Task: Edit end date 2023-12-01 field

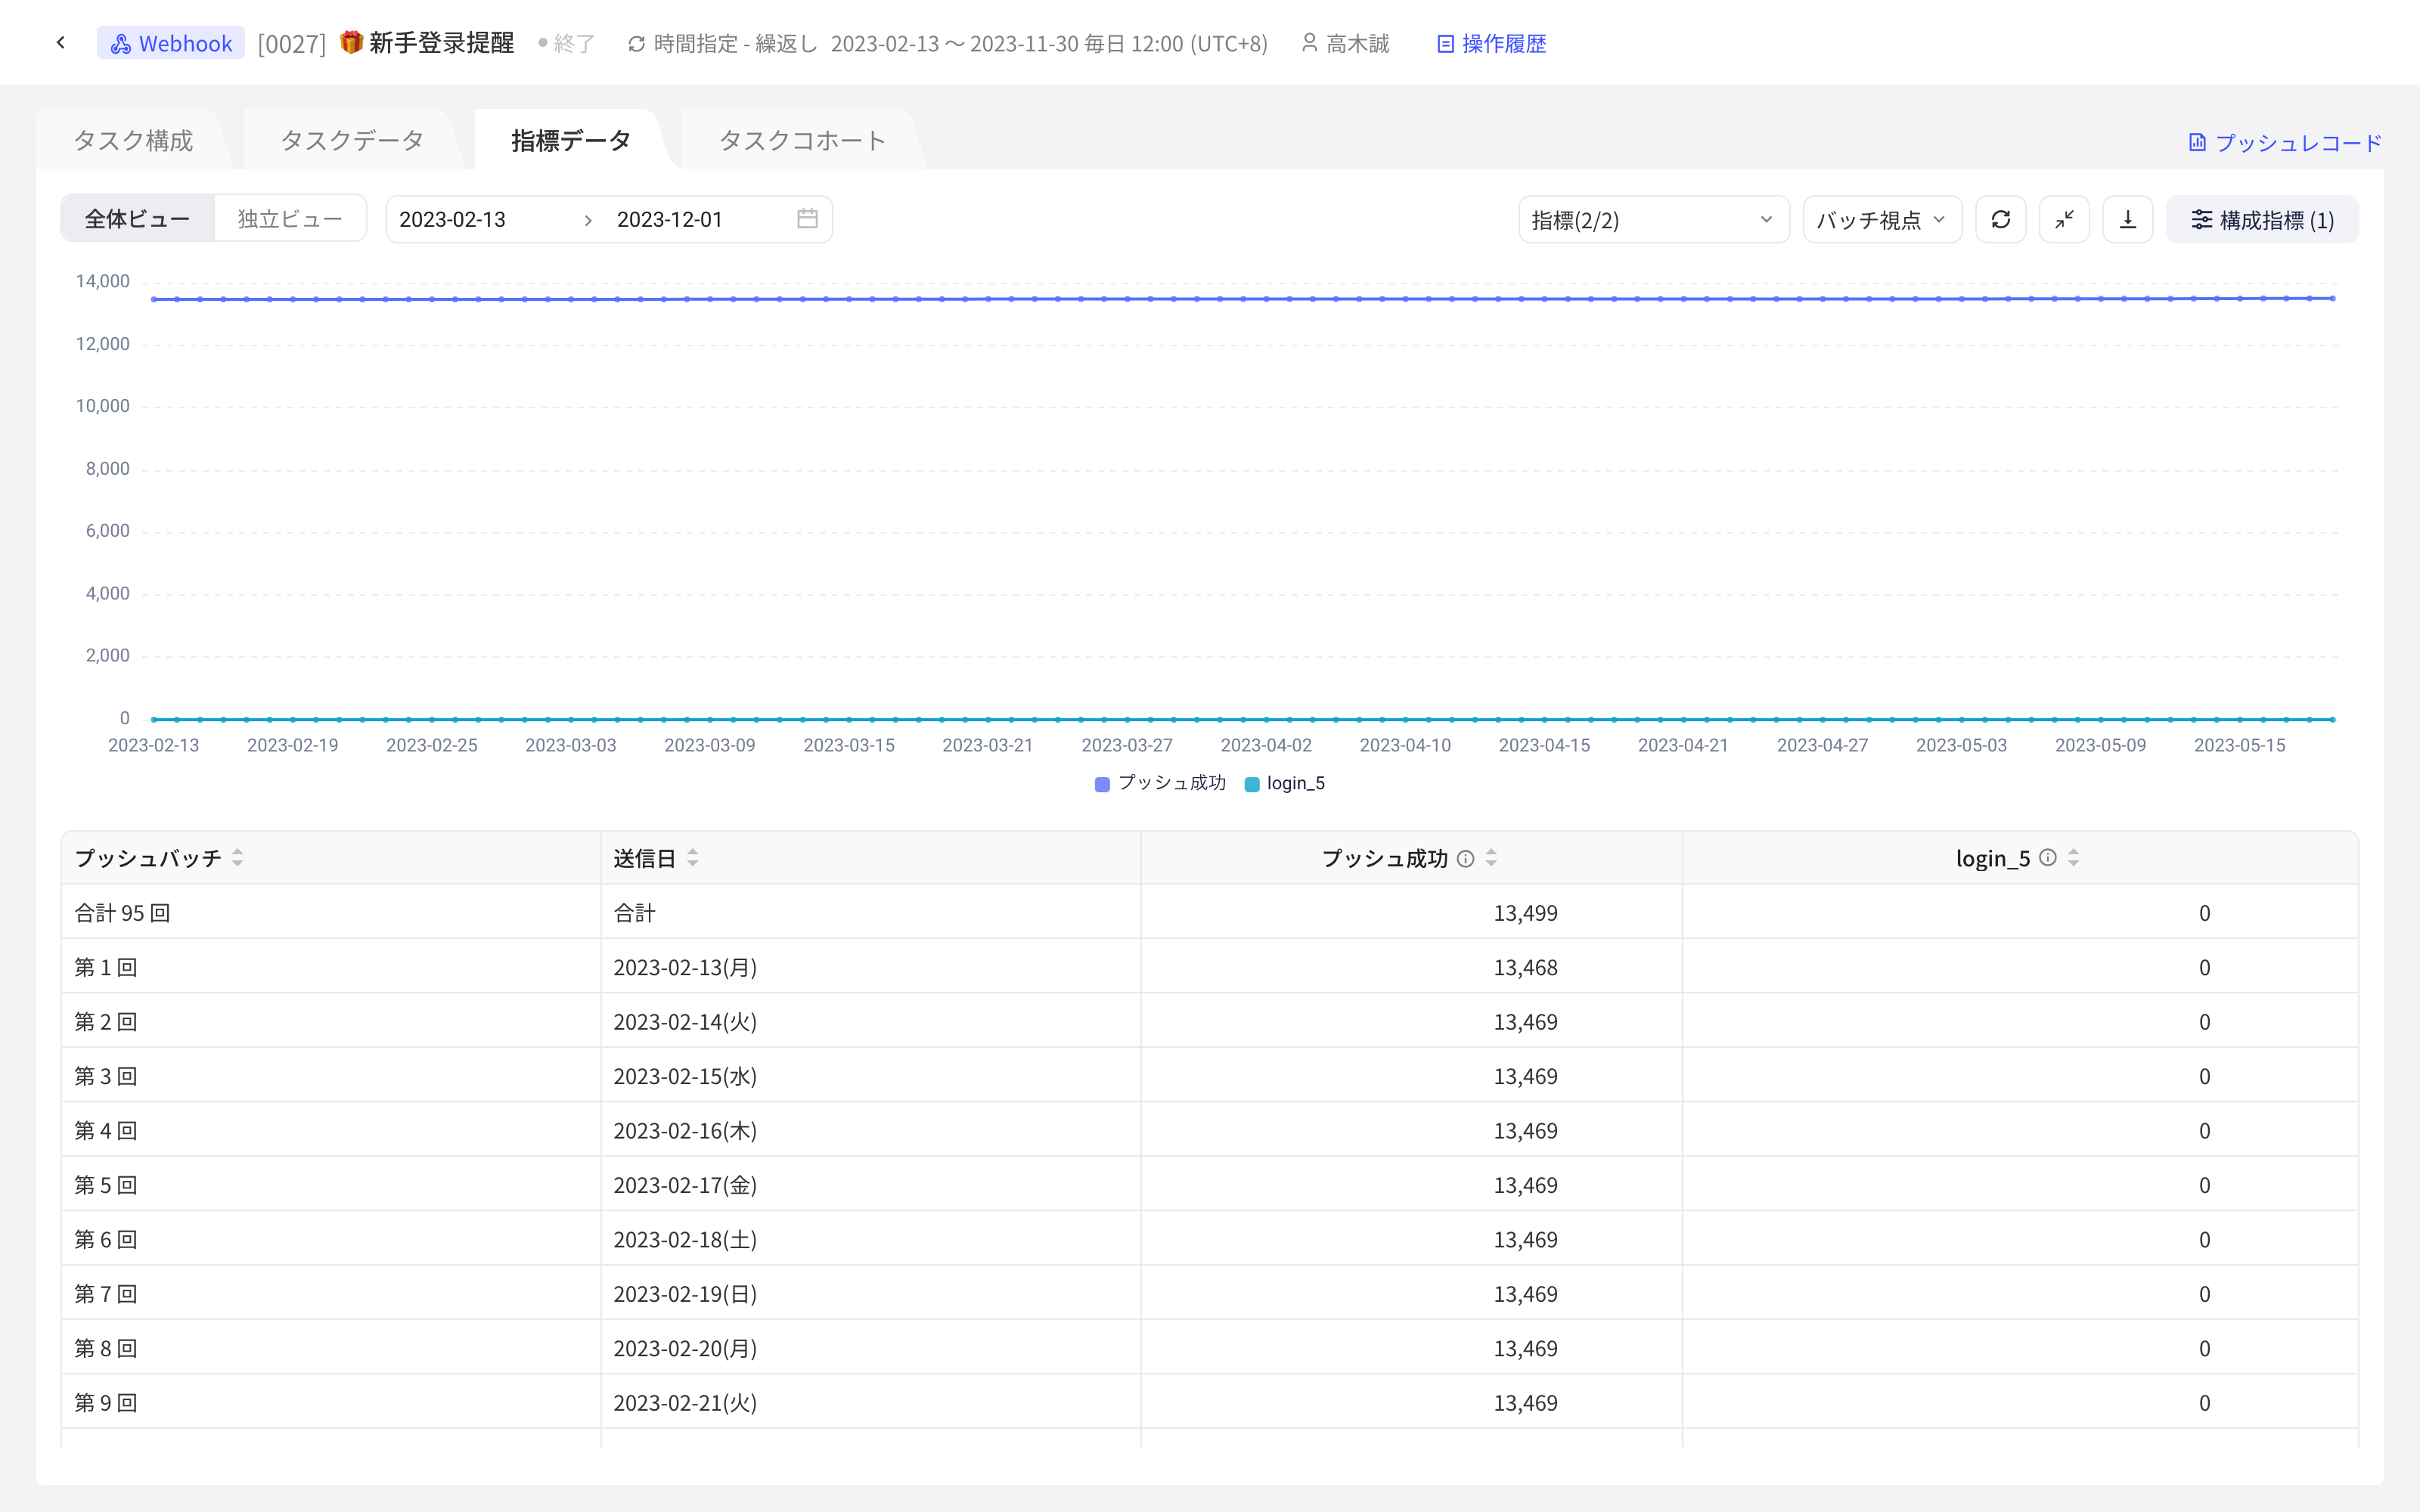Action: [670, 219]
